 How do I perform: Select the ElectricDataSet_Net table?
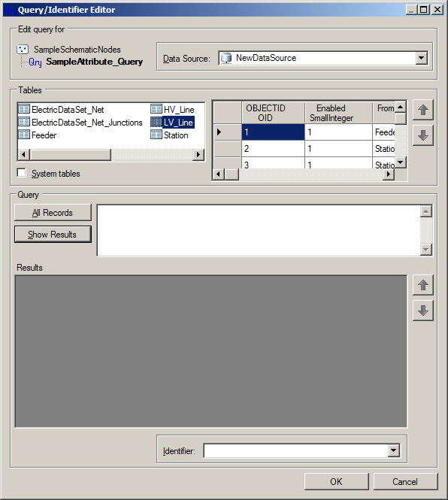coord(68,110)
